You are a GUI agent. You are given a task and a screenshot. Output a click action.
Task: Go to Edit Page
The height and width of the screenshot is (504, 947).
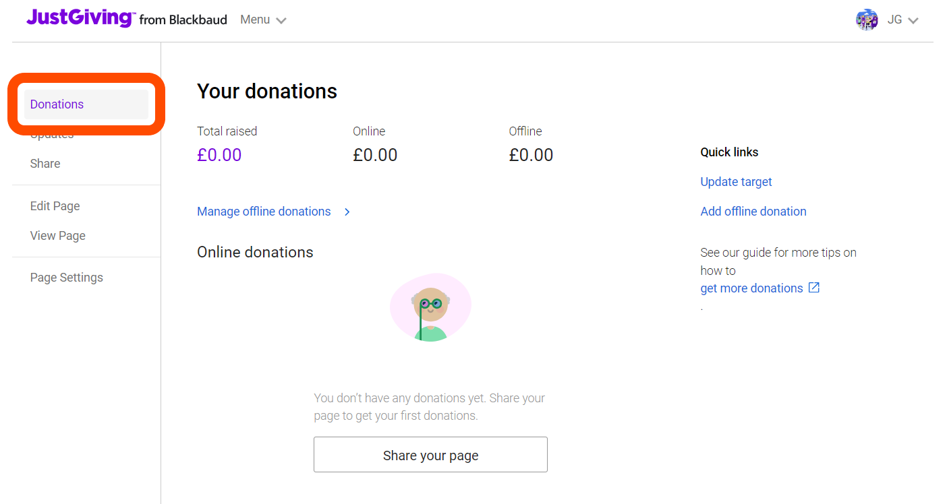[x=55, y=206]
